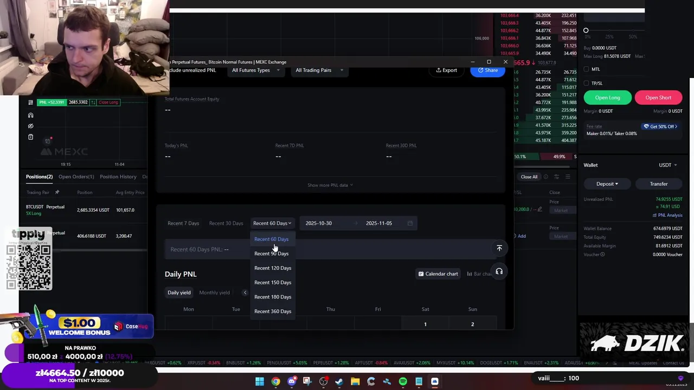Open the Windows Start menu
Screen dimensions: 694x390
pos(260,381)
